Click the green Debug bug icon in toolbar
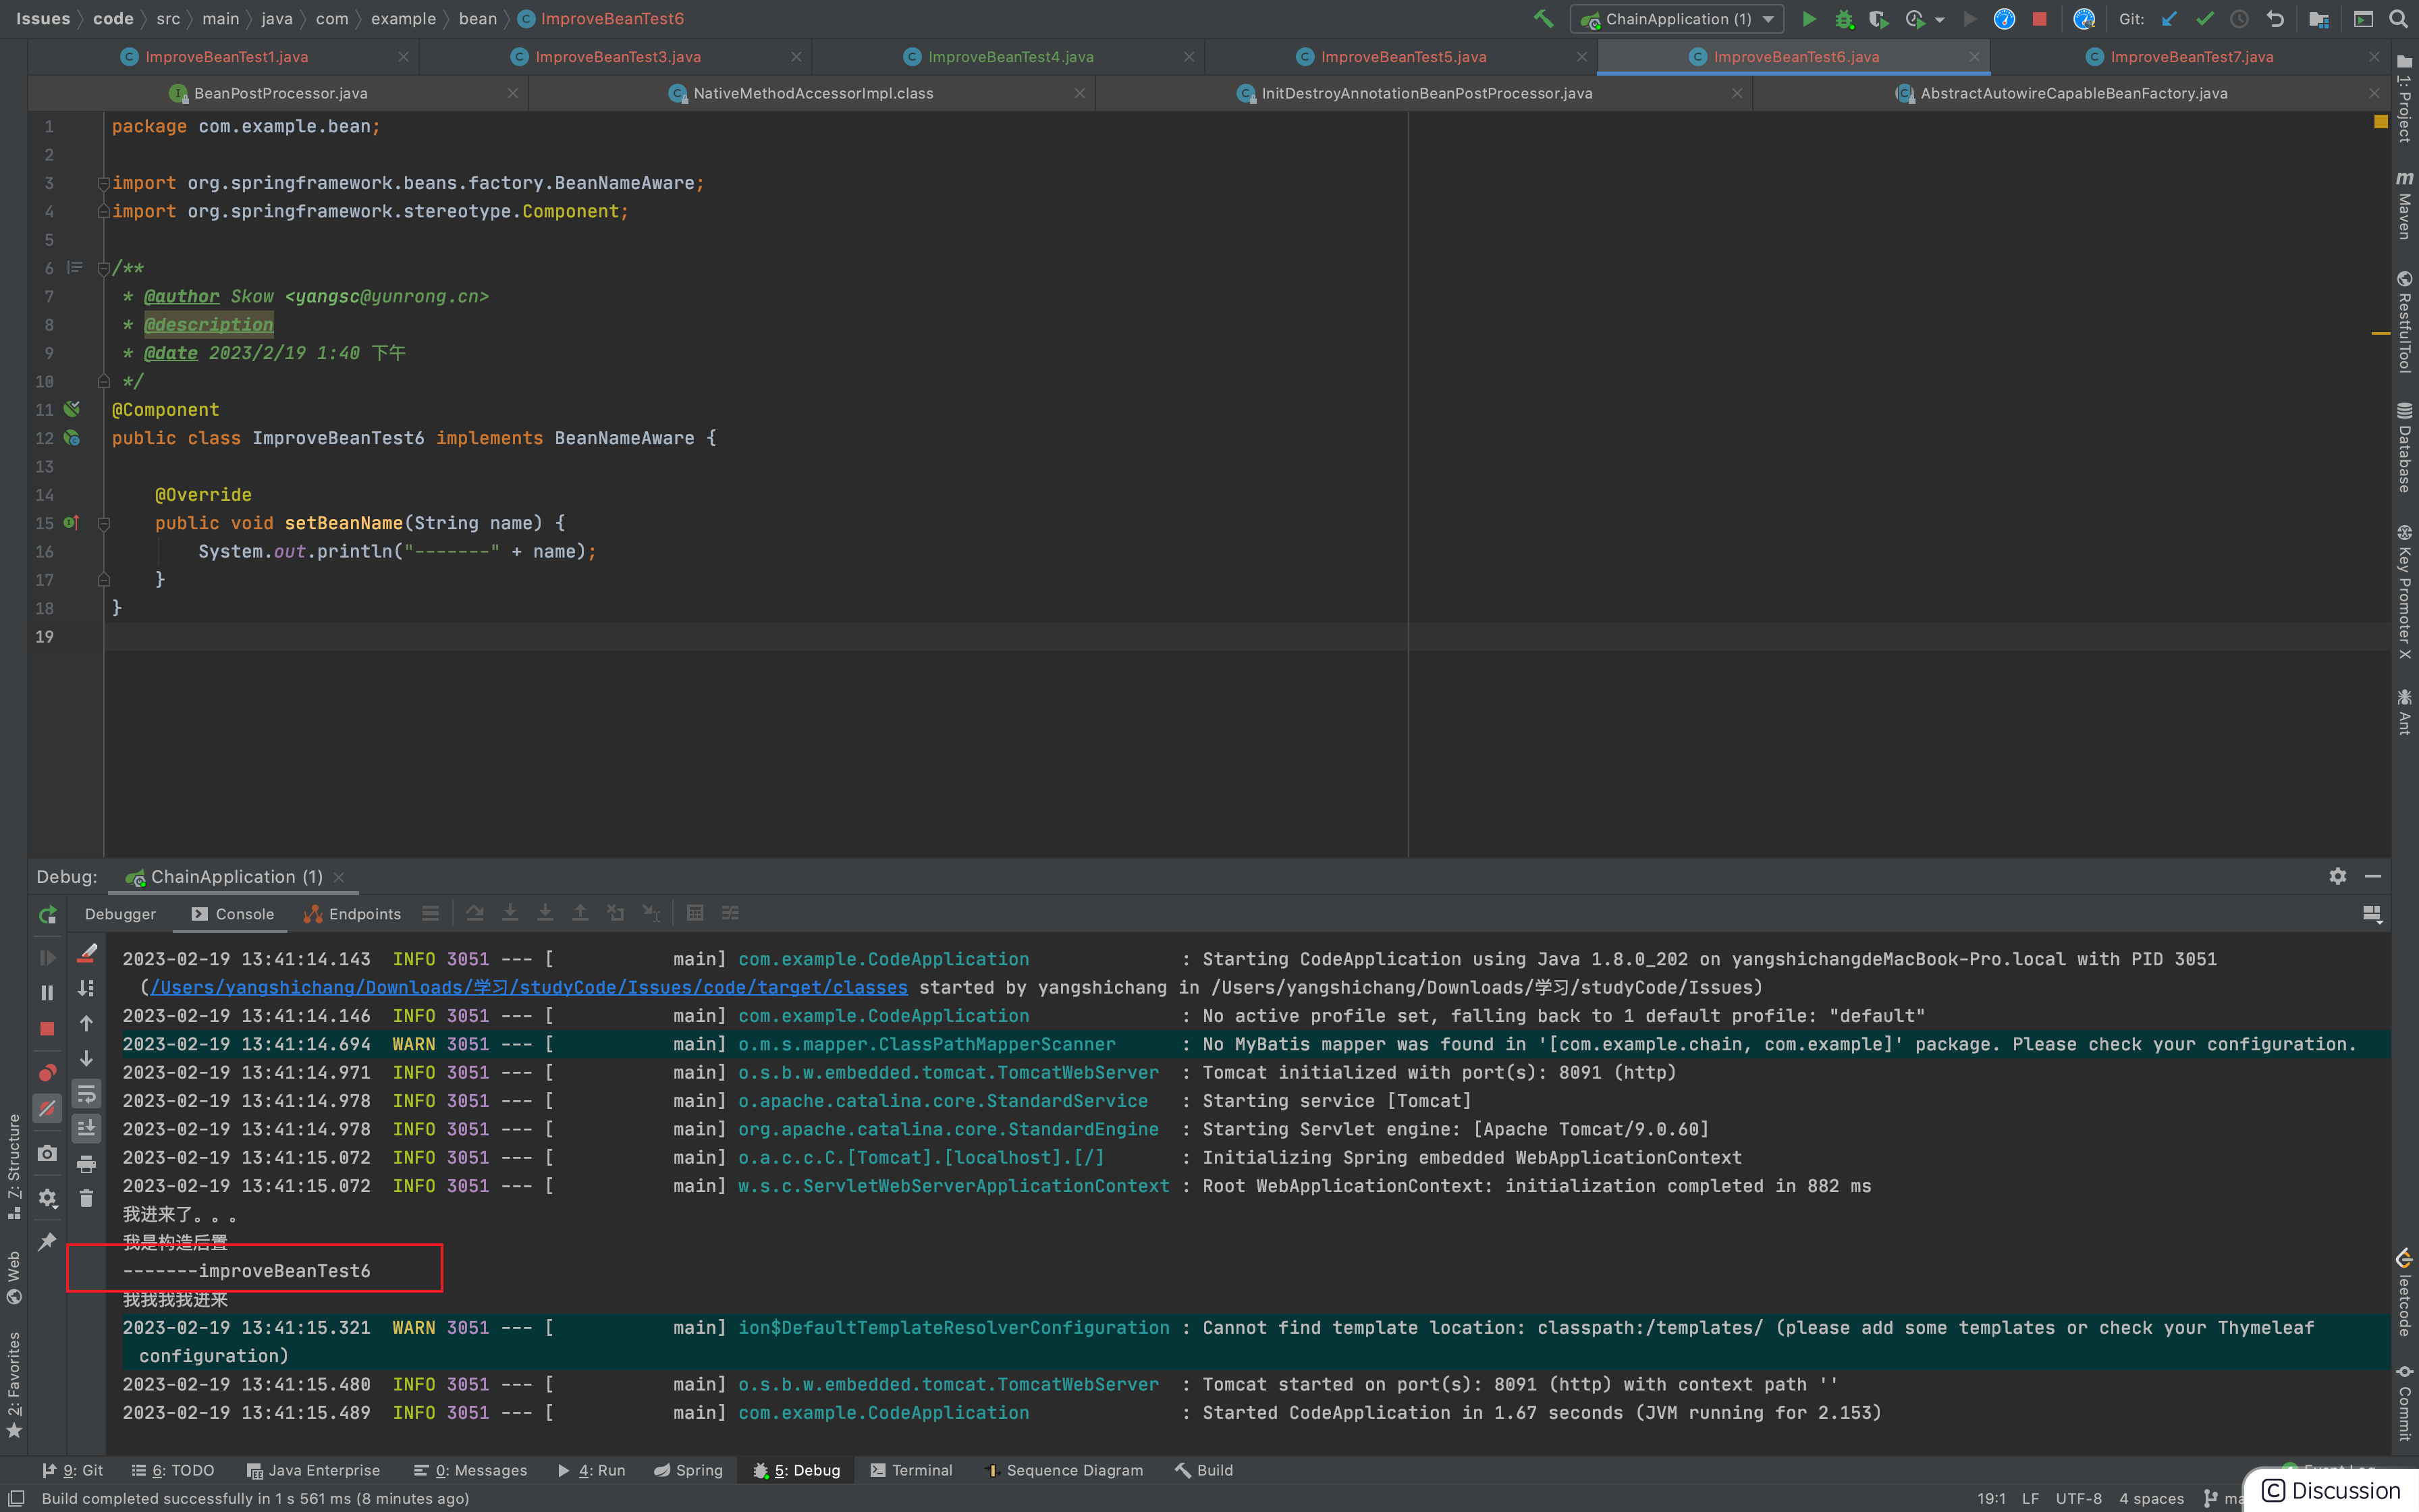 click(1844, 19)
